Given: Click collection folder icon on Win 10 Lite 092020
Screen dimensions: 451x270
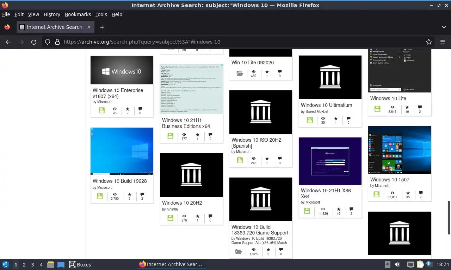Looking at the screenshot, I should point(240,73).
